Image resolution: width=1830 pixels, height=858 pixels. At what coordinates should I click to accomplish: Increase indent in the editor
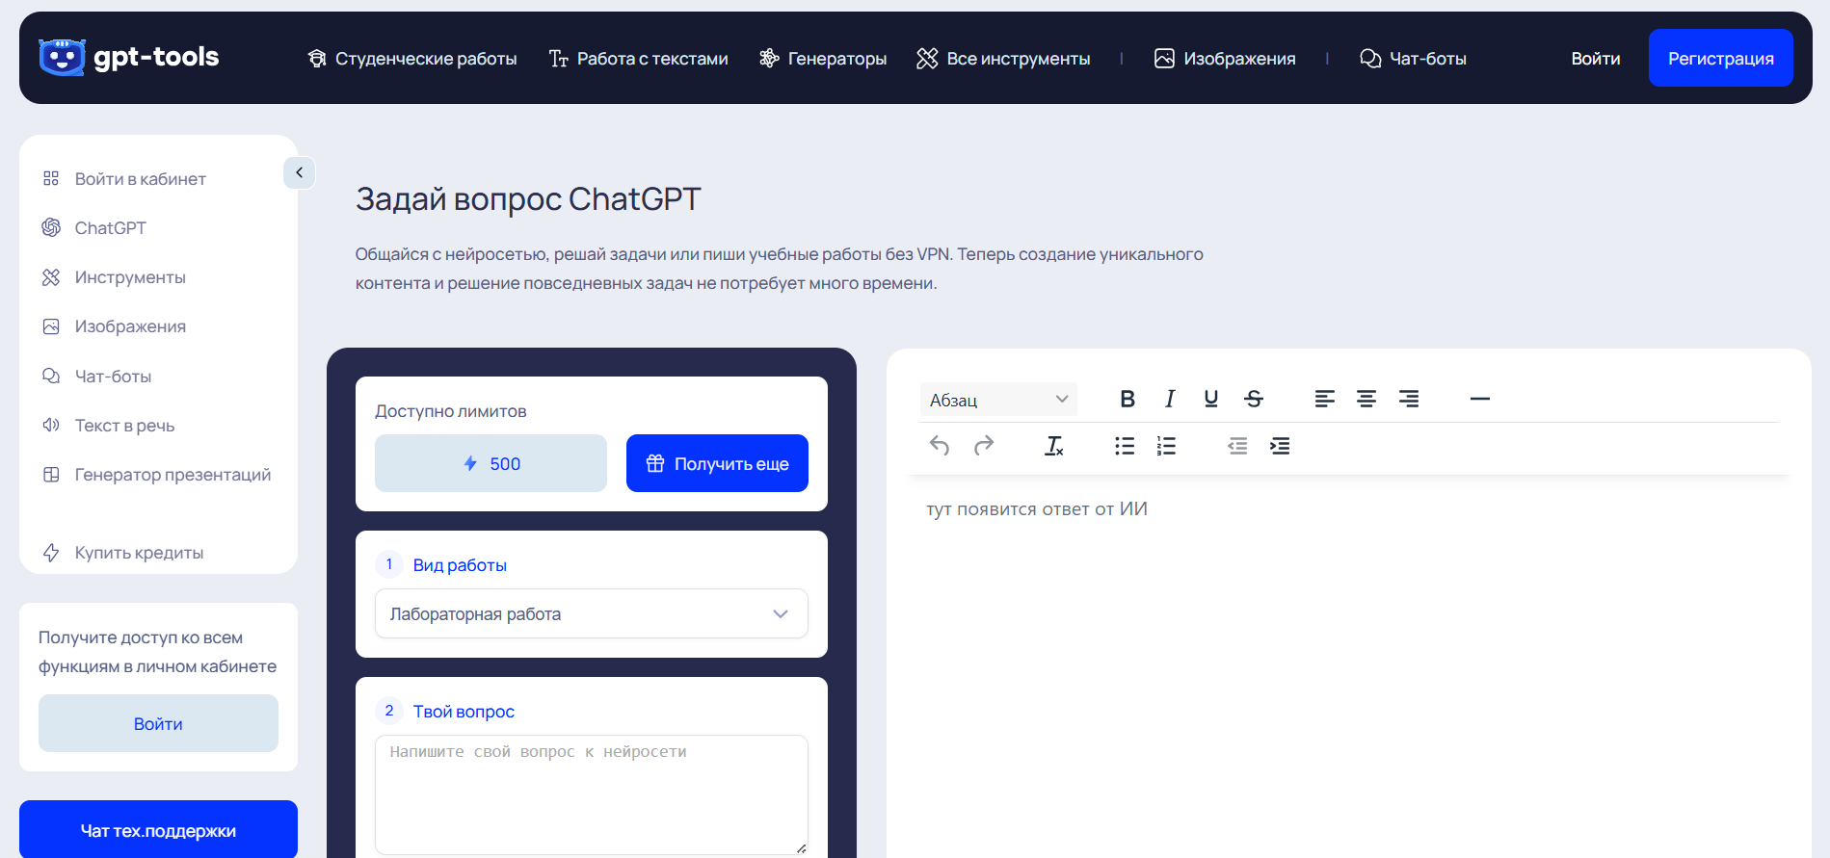(x=1280, y=446)
